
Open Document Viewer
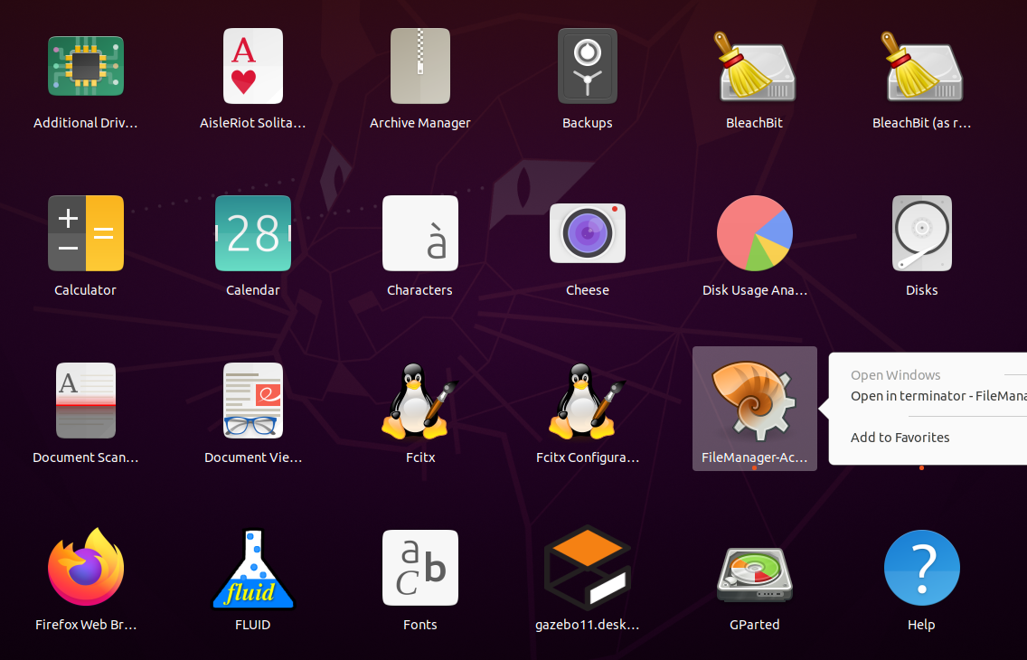(253, 400)
